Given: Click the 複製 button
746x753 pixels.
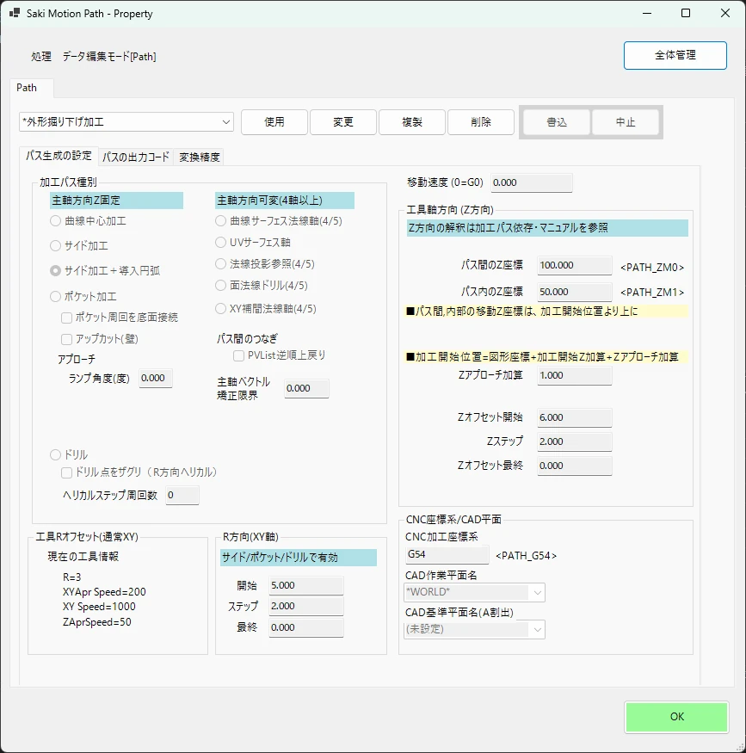Looking at the screenshot, I should point(412,122).
